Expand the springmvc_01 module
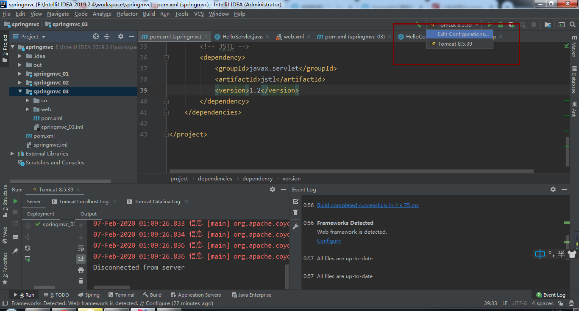Screen dimensions: 579x311 pos(20,74)
